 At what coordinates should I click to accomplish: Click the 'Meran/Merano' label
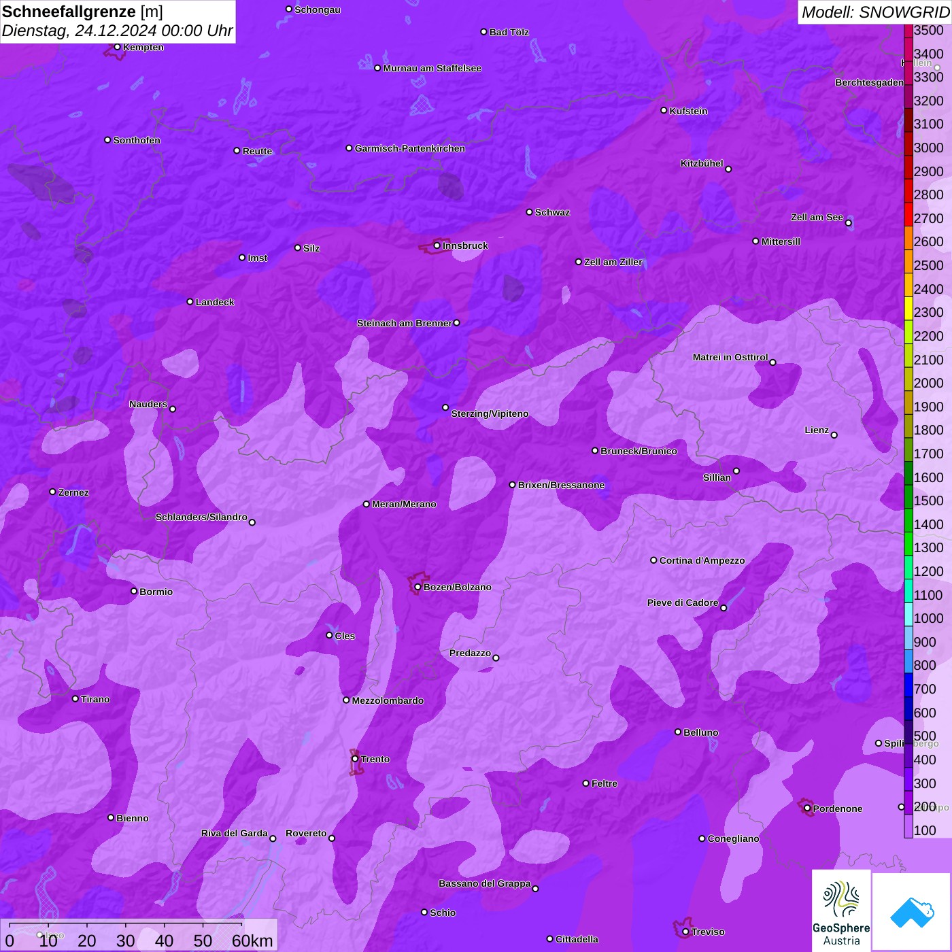405,504
